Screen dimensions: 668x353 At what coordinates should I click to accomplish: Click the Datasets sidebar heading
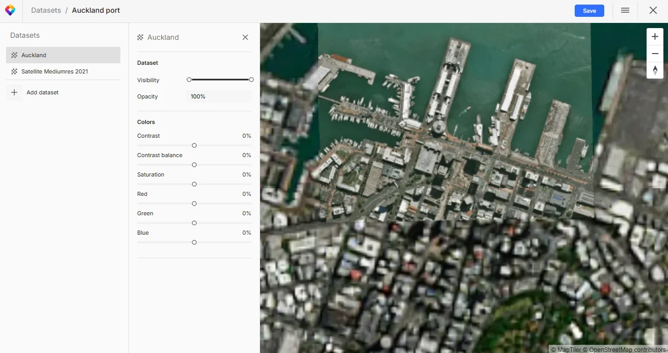25,35
